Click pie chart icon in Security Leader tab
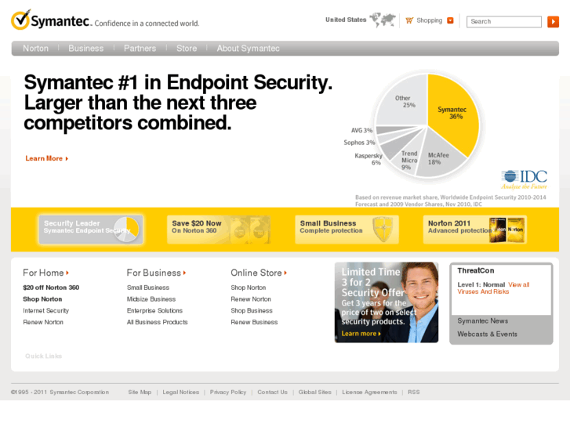 click(x=126, y=230)
